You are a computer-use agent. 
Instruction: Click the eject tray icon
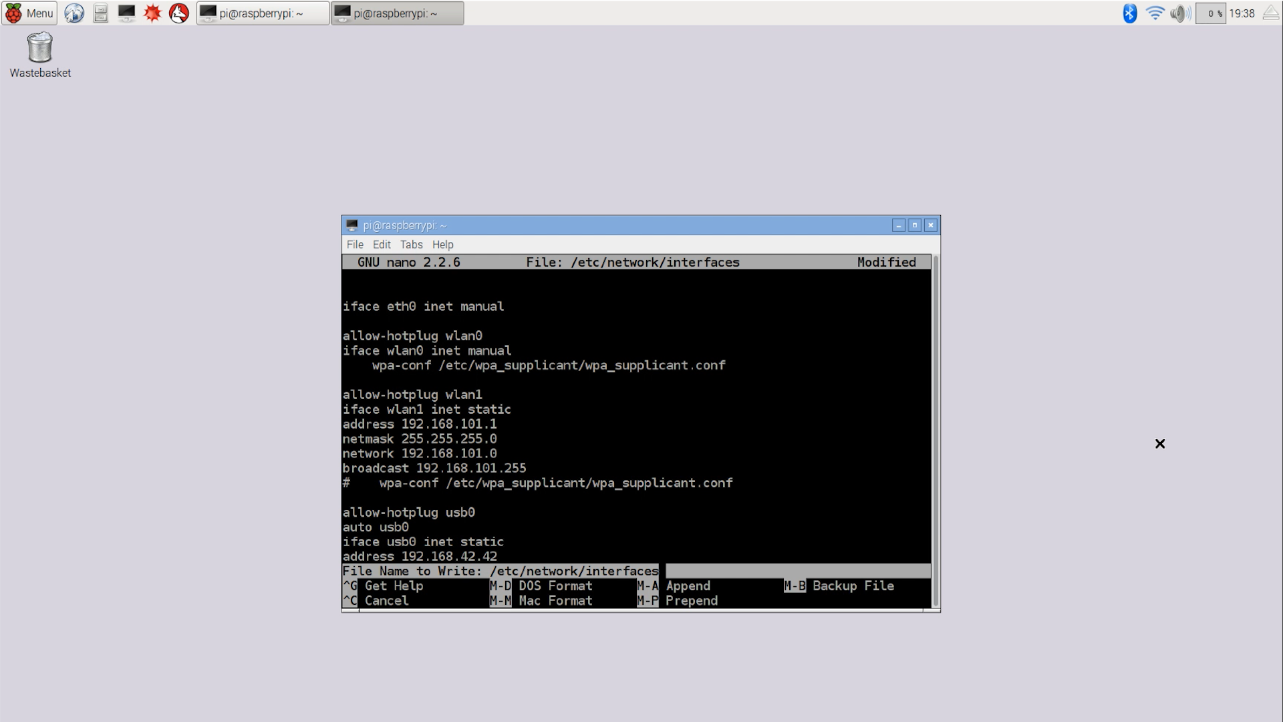pyautogui.click(x=1271, y=13)
